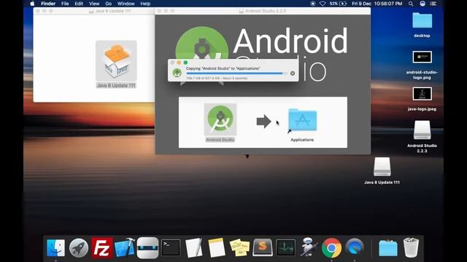Click the Android Studio label under app icon
The width and height of the screenshot is (467, 262).
tap(220, 140)
